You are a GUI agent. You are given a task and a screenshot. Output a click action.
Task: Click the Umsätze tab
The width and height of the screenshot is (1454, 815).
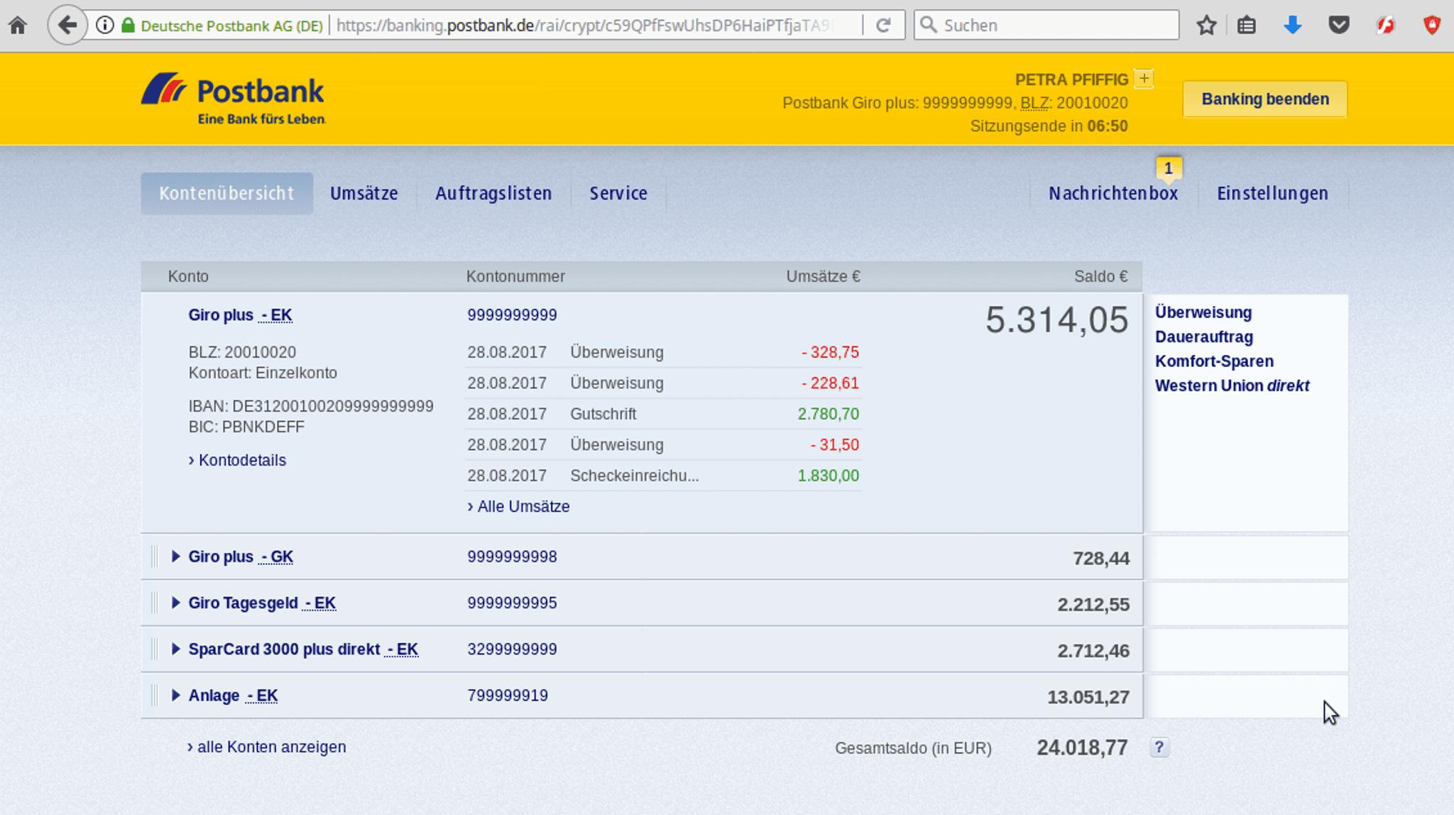363,193
